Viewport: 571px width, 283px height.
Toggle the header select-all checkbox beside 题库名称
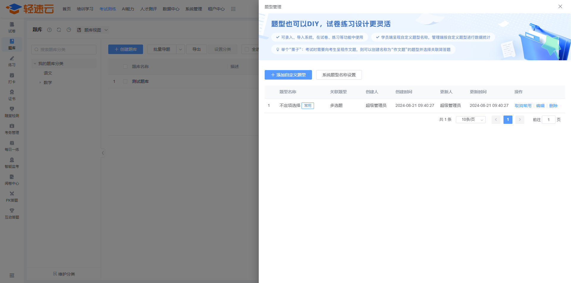125,67
